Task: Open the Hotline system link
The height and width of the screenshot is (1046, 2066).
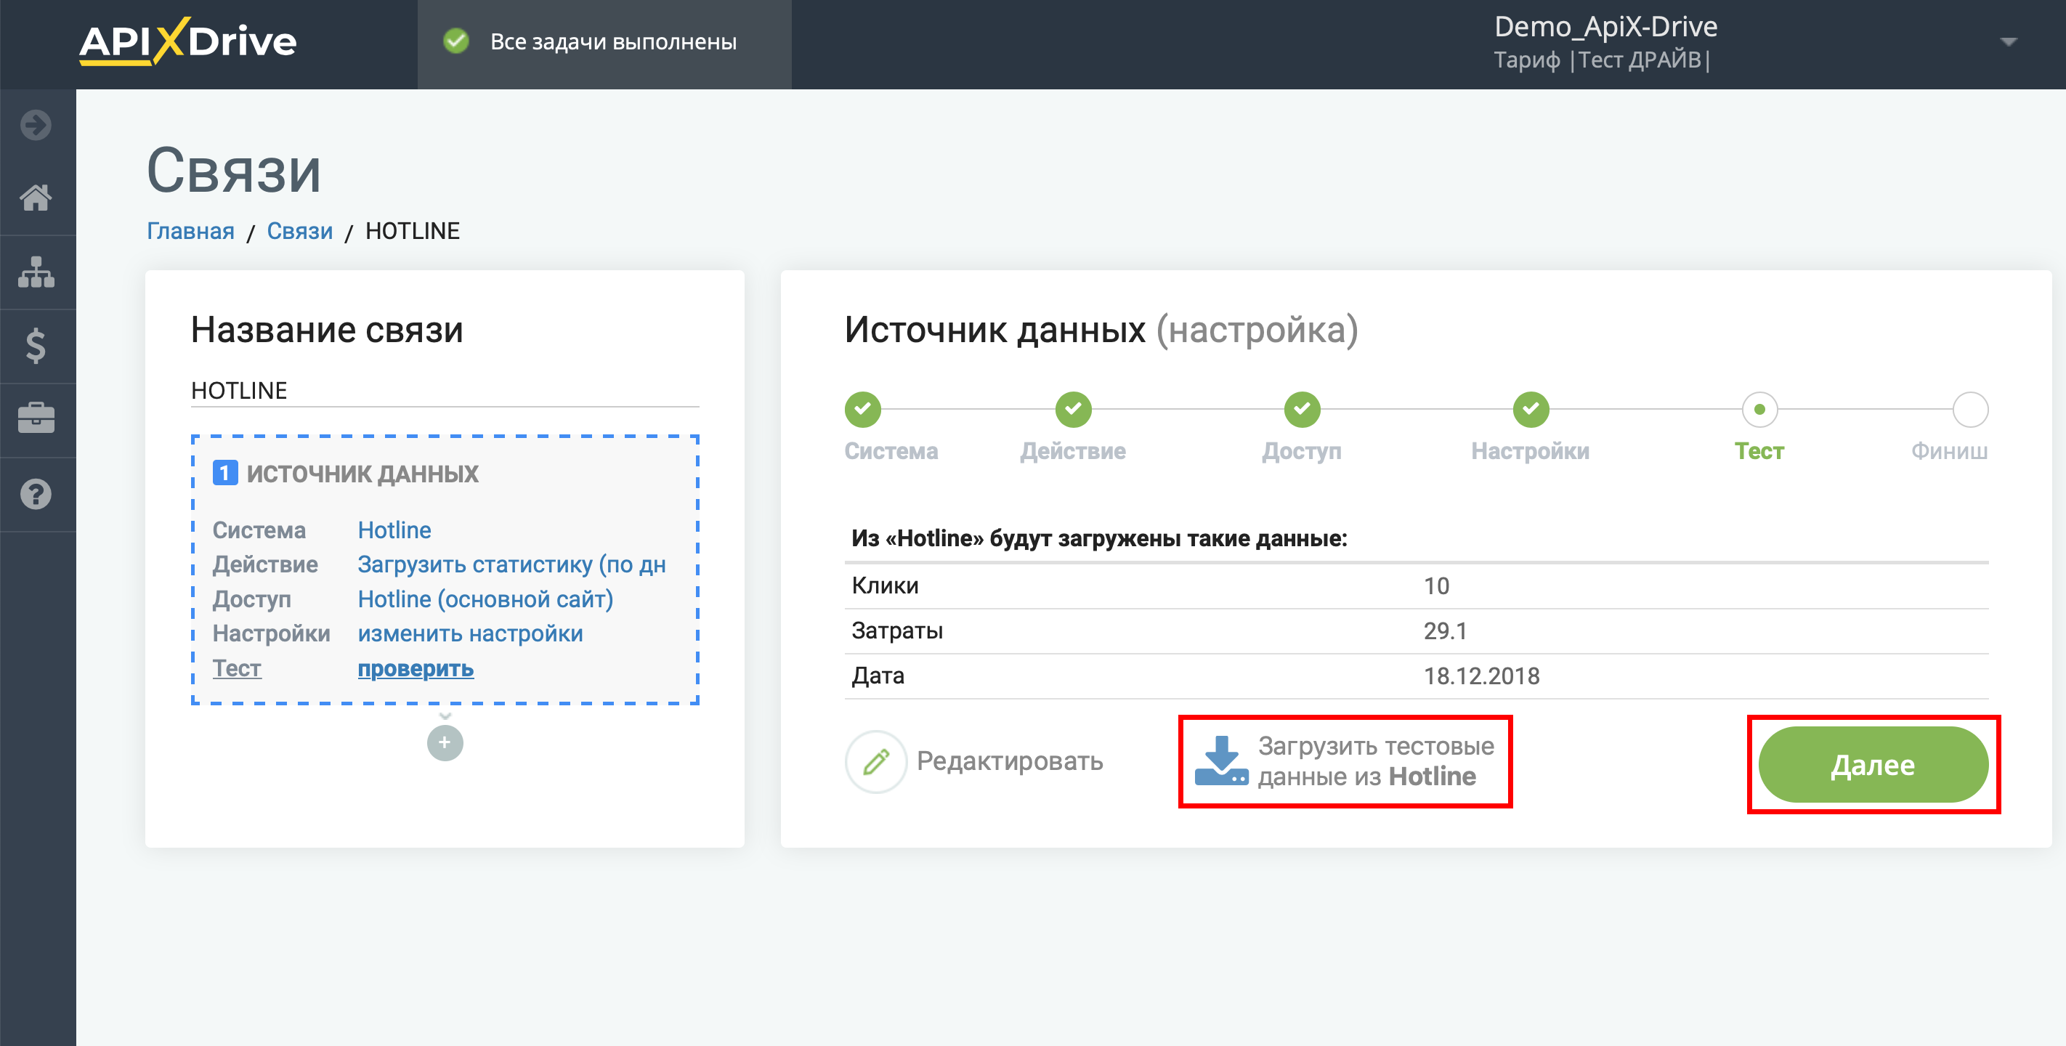Action: click(394, 530)
